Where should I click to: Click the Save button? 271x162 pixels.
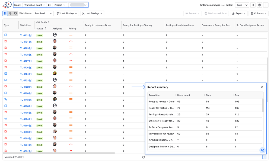(239, 5)
